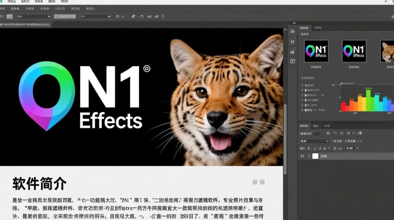Viewport: 394px width, 220px height.
Task: Open the panel layout icon in the right sidebar
Action: click(x=293, y=60)
